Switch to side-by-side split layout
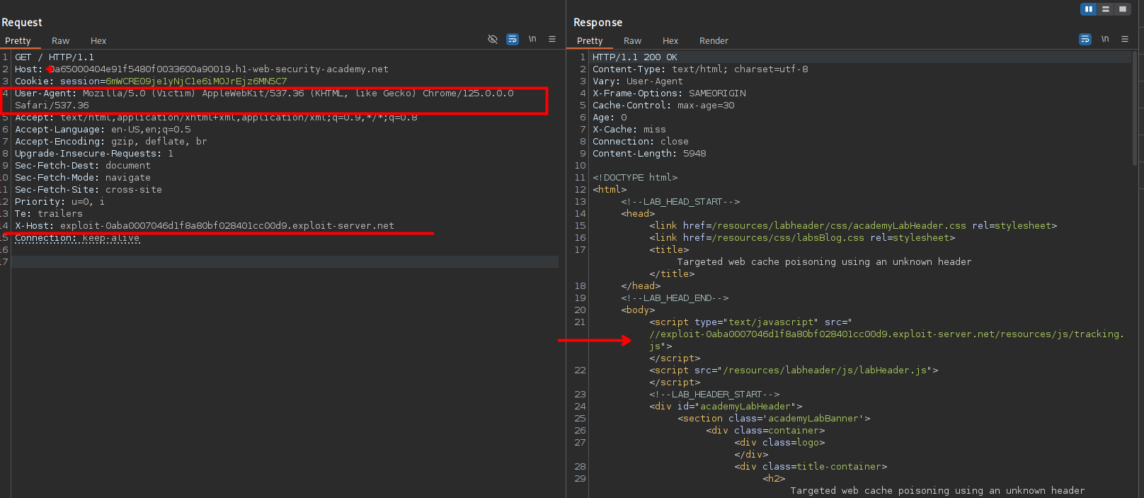This screenshot has height=498, width=1144. [x=1089, y=9]
